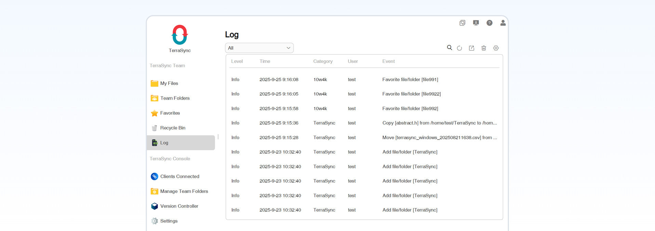Click the download client monitor icon

pos(476,23)
